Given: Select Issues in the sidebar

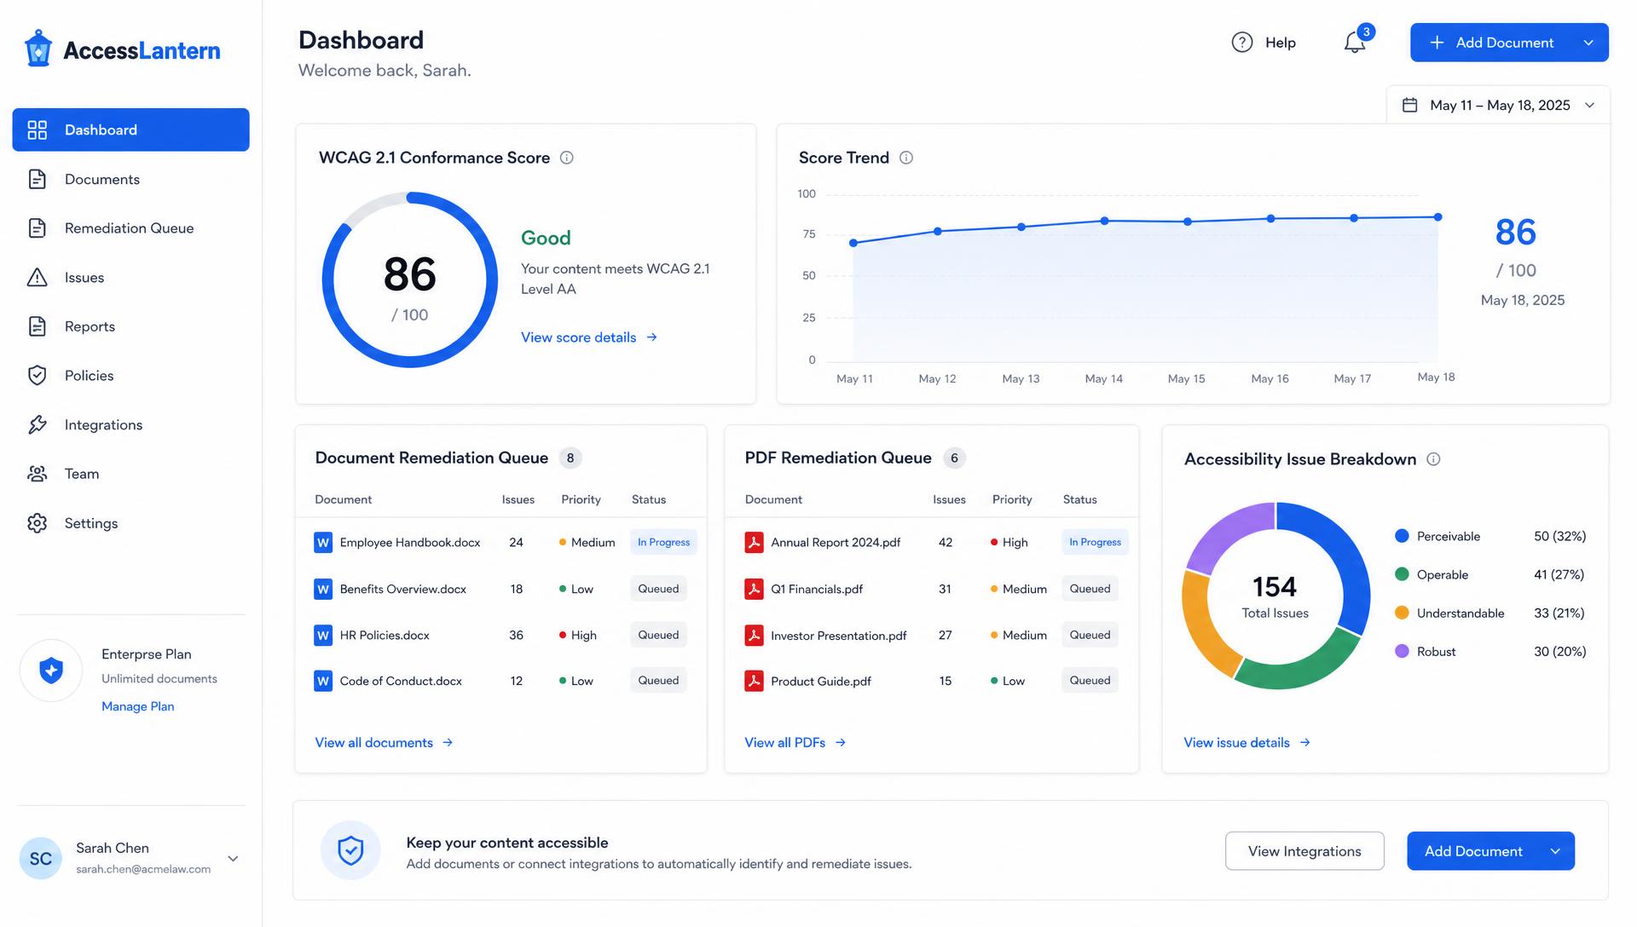Looking at the screenshot, I should (131, 278).
